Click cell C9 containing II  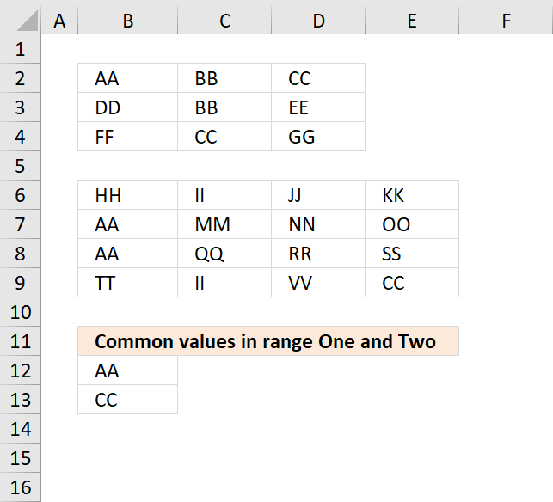click(224, 283)
